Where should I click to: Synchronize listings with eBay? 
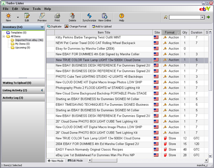(x=89, y=17)
